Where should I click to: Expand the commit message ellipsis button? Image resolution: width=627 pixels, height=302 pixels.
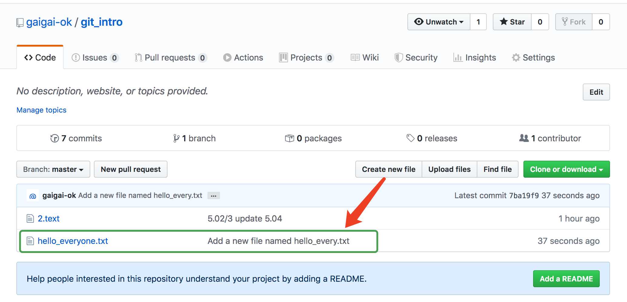click(214, 196)
